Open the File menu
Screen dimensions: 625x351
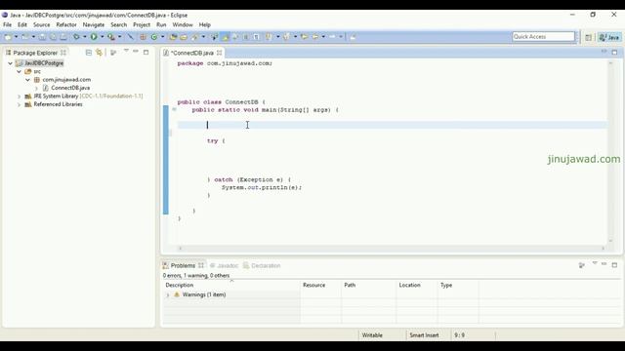(x=7, y=24)
